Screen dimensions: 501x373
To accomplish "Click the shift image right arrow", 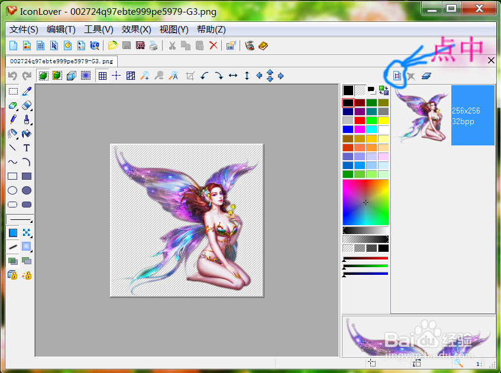I will point(281,76).
